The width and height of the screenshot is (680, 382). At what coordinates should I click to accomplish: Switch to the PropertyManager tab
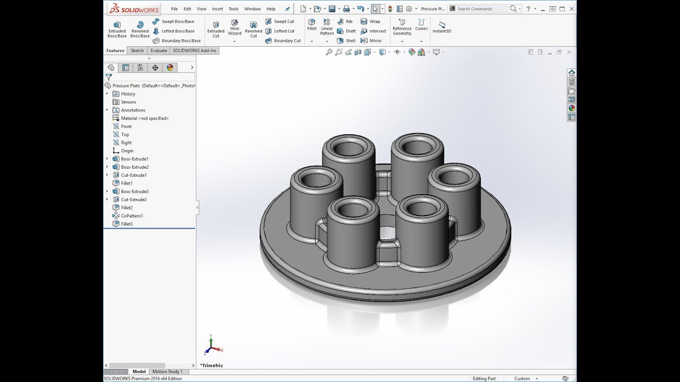(125, 67)
